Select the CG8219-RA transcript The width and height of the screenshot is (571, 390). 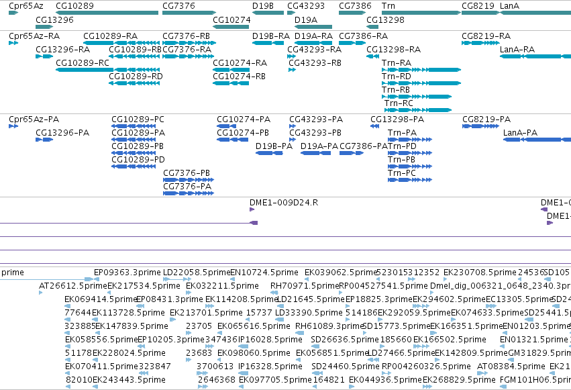480,43
